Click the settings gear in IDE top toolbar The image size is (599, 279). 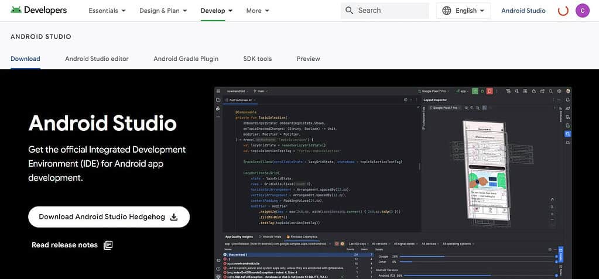[x=559, y=91]
